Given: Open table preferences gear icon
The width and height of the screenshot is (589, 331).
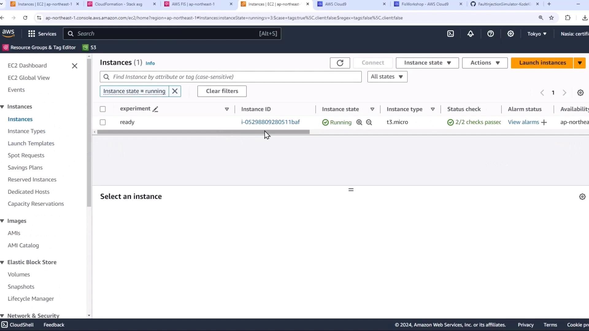Looking at the screenshot, I should pyautogui.click(x=580, y=93).
